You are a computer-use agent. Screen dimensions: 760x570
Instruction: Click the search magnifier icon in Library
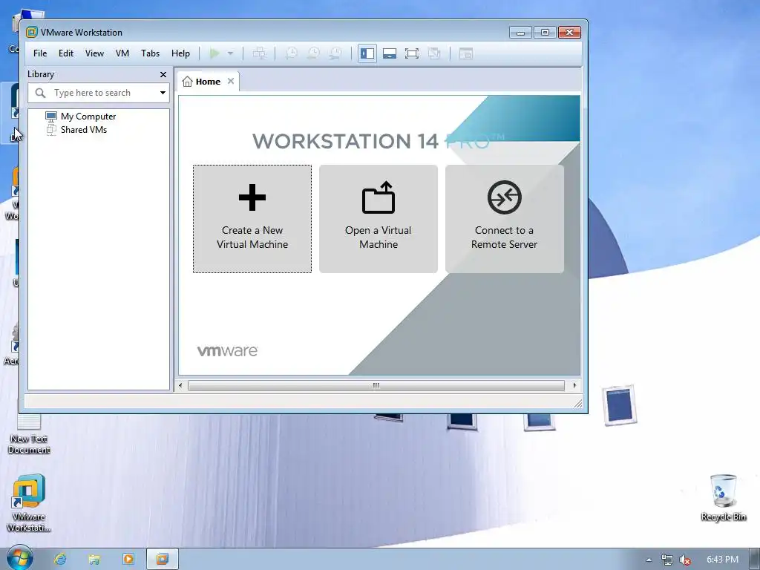pos(40,93)
